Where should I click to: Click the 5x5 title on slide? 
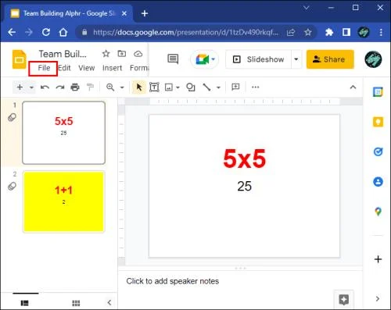coord(245,159)
